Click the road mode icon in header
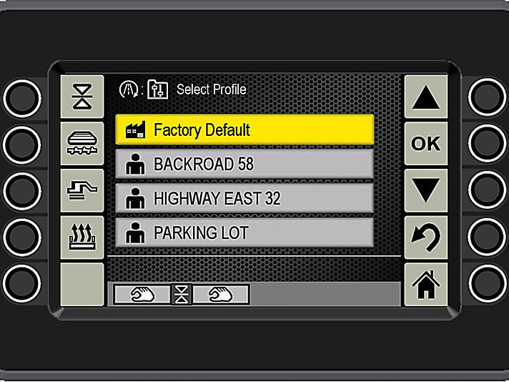The height and width of the screenshot is (382, 509). (128, 89)
